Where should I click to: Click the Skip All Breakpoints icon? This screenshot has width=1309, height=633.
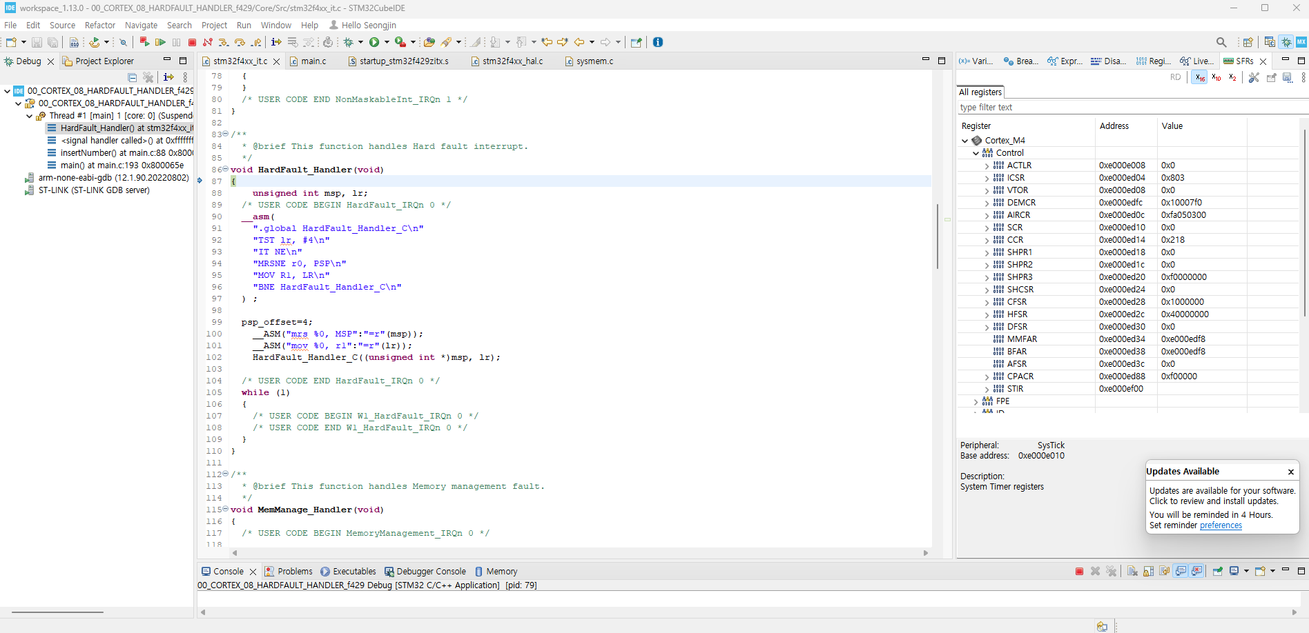pos(123,42)
